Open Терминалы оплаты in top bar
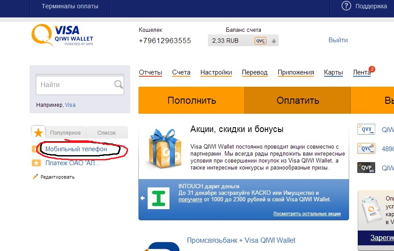 coord(70,6)
